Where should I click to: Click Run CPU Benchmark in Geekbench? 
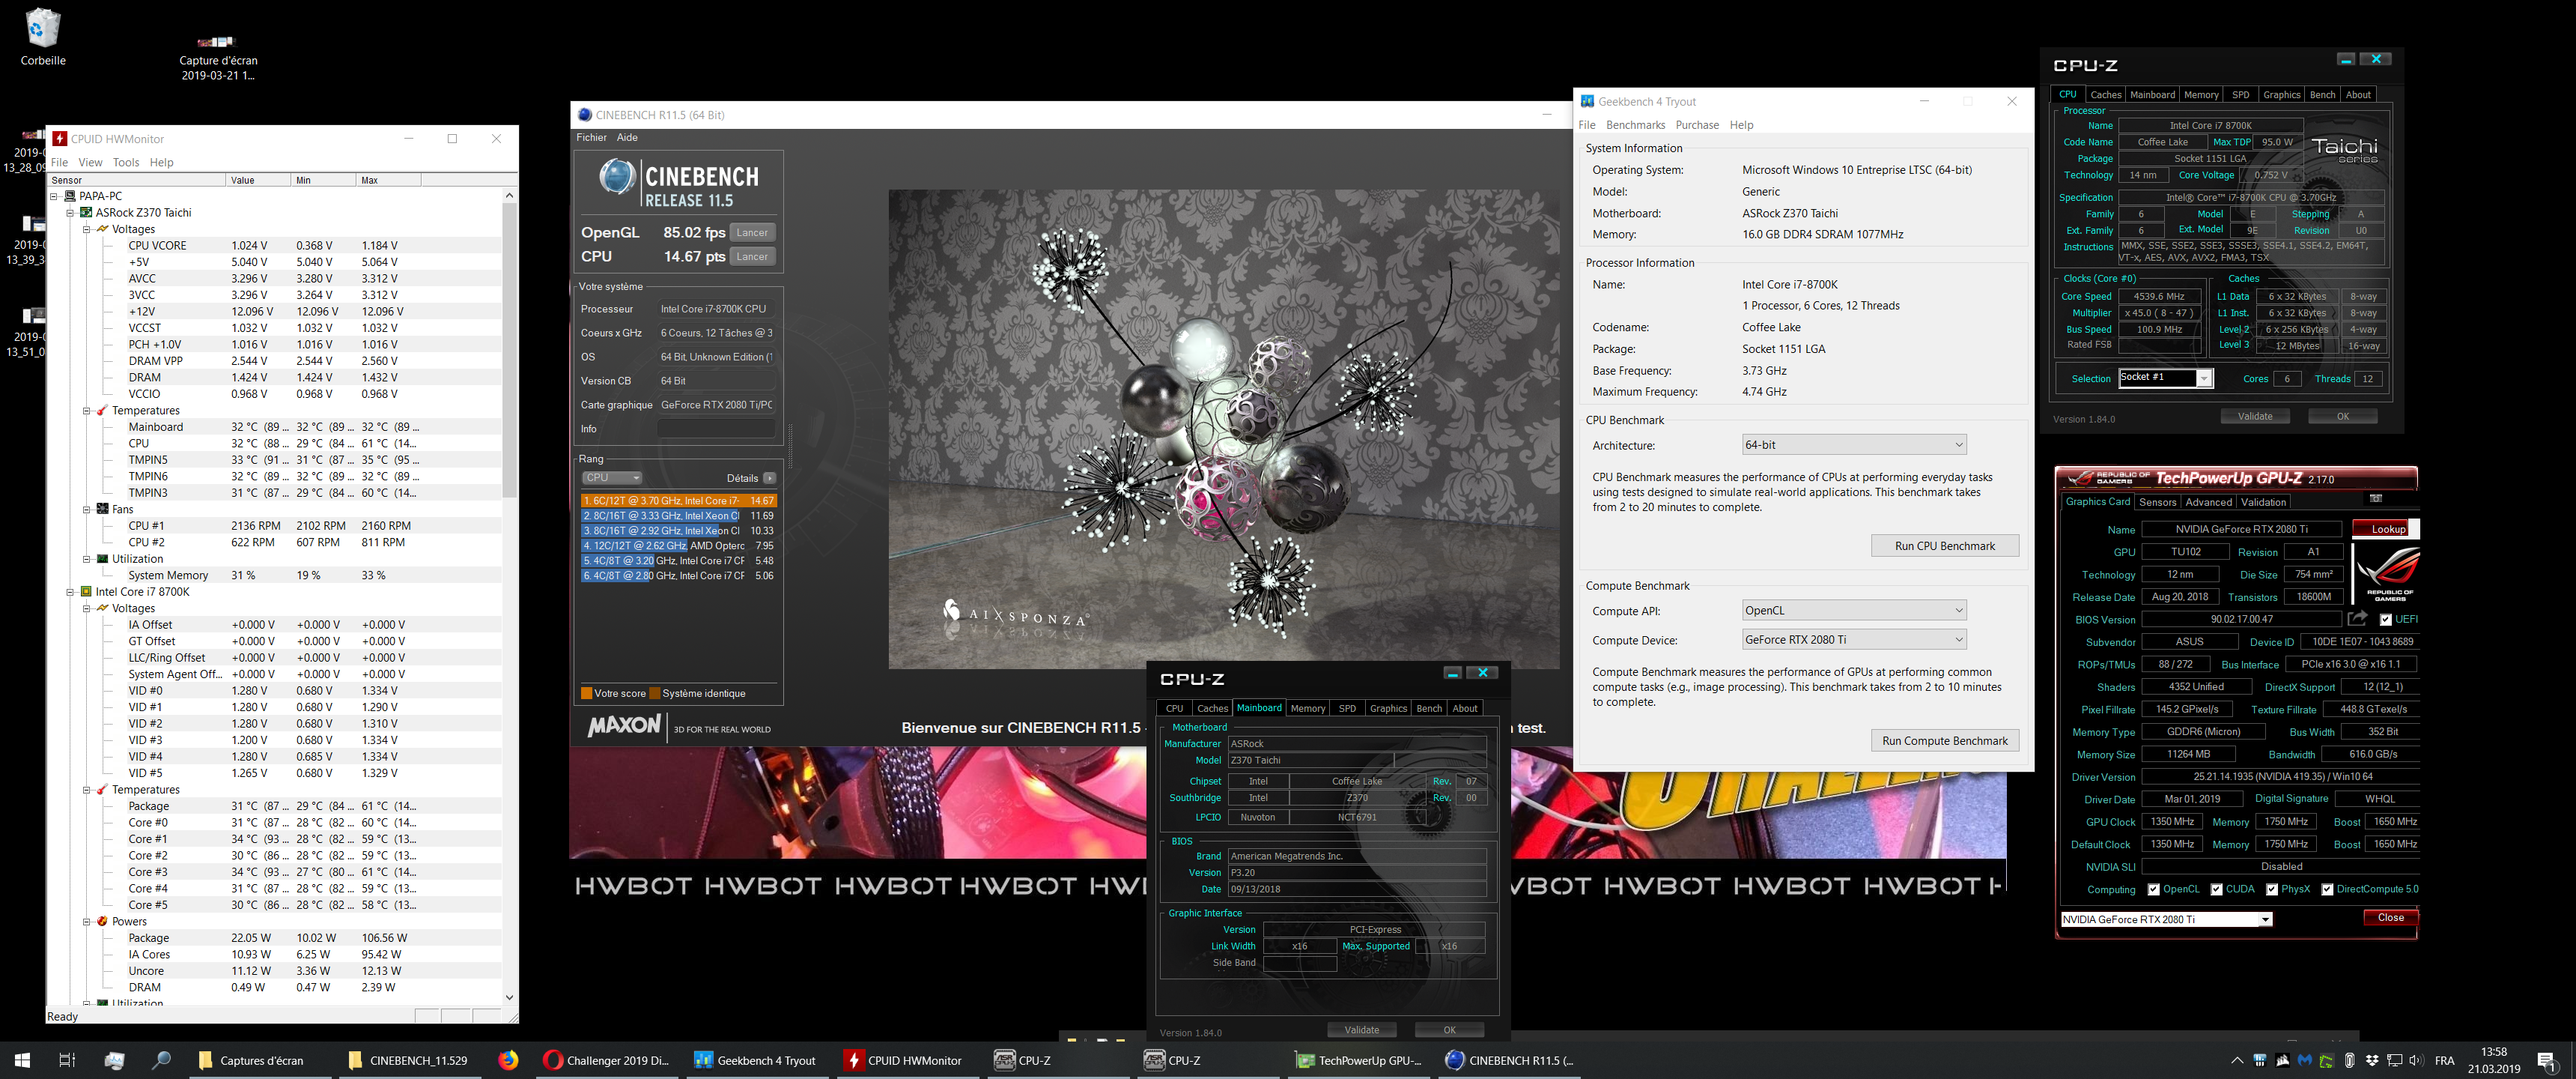coord(1944,545)
